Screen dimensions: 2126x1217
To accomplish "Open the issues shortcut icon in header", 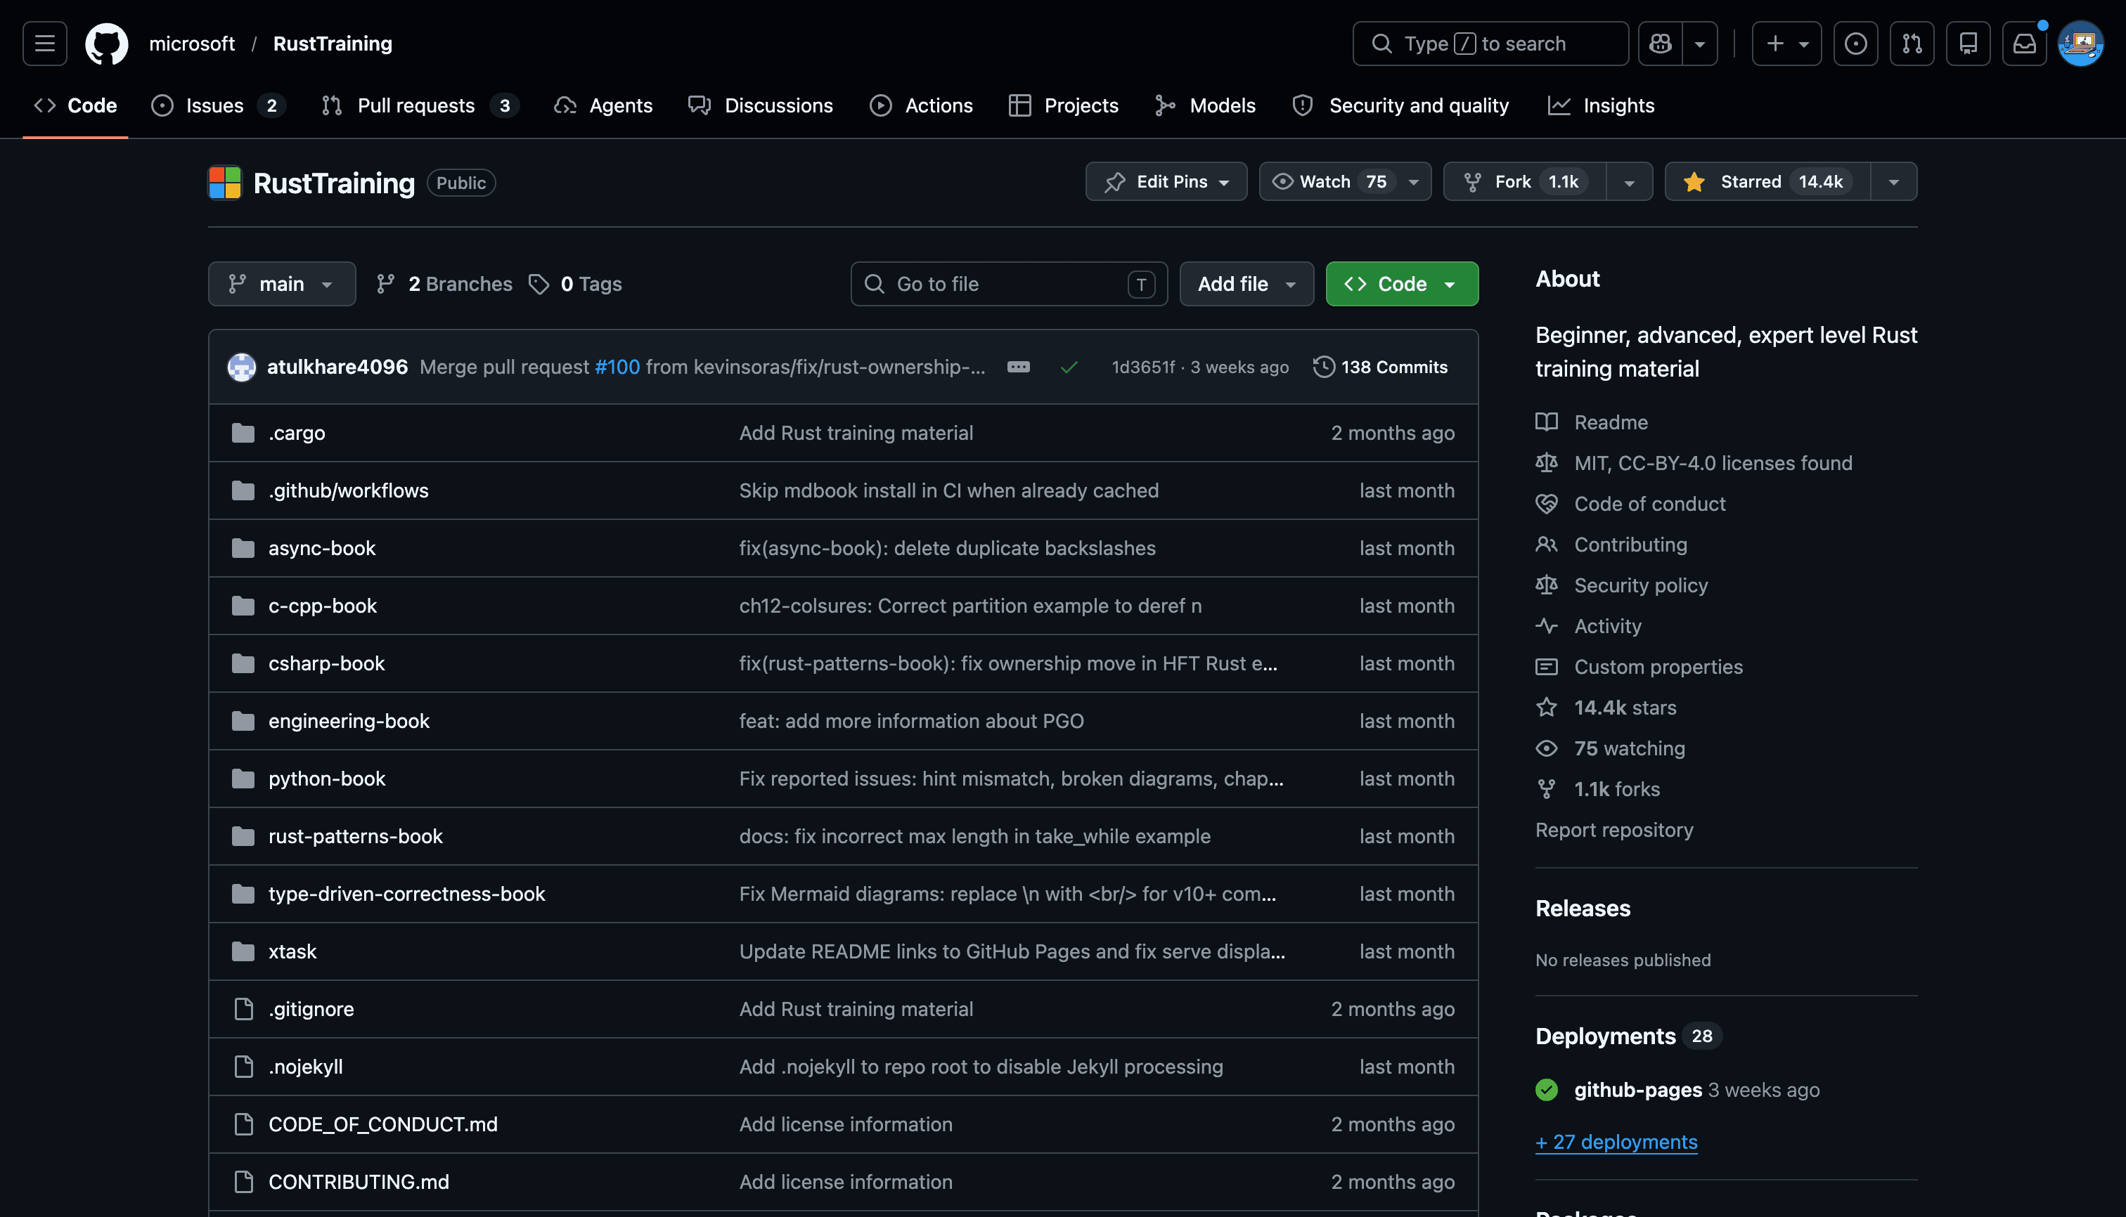I will point(1856,44).
